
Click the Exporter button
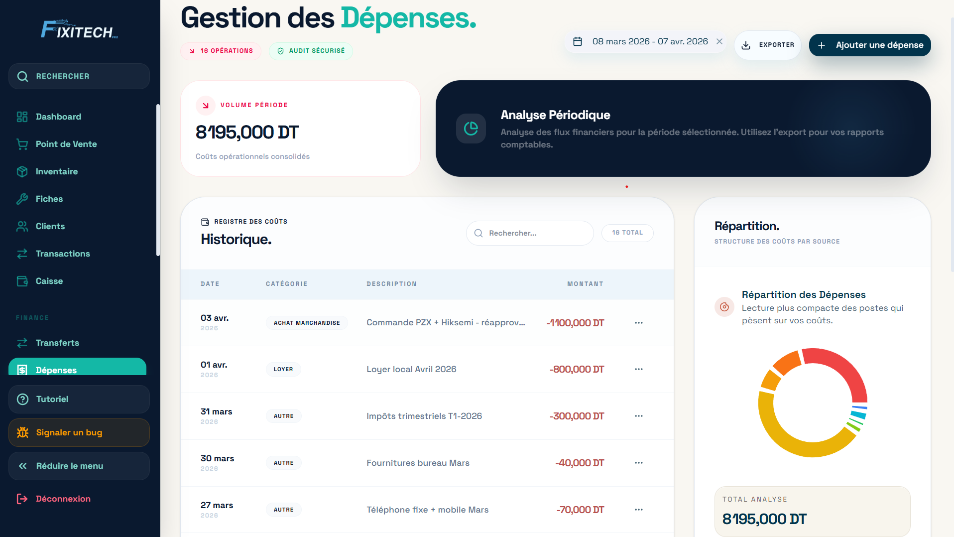pos(768,45)
